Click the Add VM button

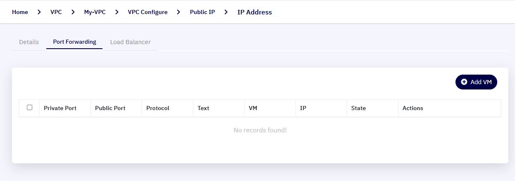[476, 82]
